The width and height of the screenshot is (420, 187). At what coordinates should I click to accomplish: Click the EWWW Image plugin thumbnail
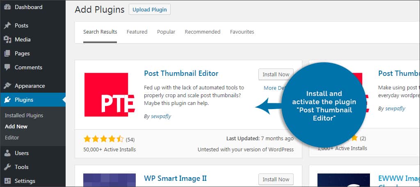(x=344, y=180)
